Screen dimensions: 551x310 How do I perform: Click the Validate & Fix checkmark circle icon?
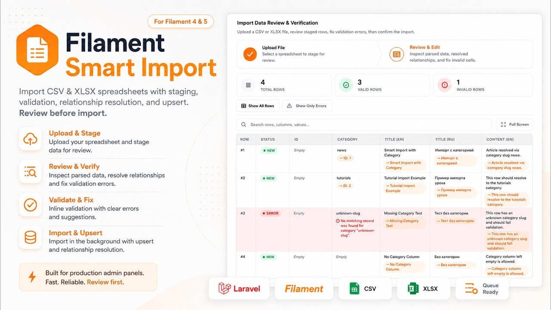[30, 205]
